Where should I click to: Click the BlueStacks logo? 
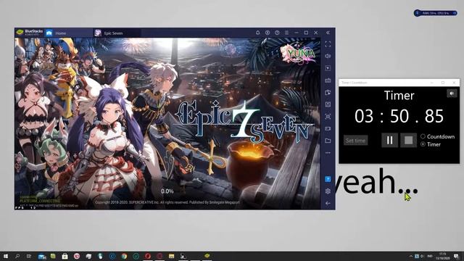coord(20,32)
